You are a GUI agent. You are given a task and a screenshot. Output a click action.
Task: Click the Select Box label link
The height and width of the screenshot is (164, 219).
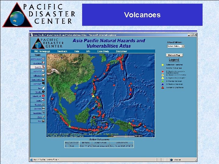[x=37, y=113]
